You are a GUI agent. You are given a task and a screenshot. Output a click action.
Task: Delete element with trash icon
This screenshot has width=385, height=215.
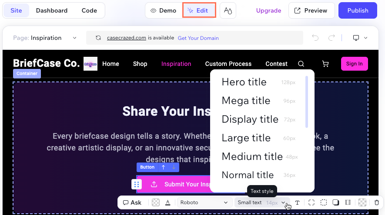click(x=377, y=202)
